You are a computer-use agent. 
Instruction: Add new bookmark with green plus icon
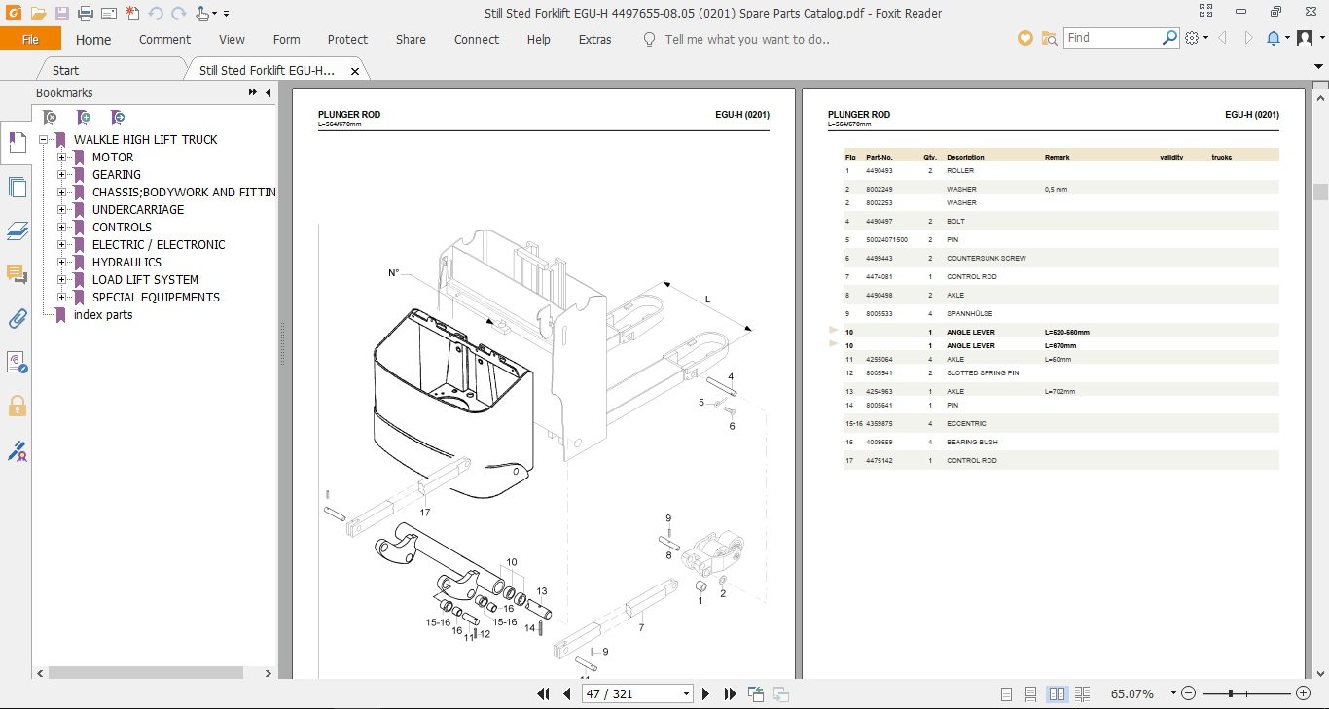pyautogui.click(x=84, y=118)
